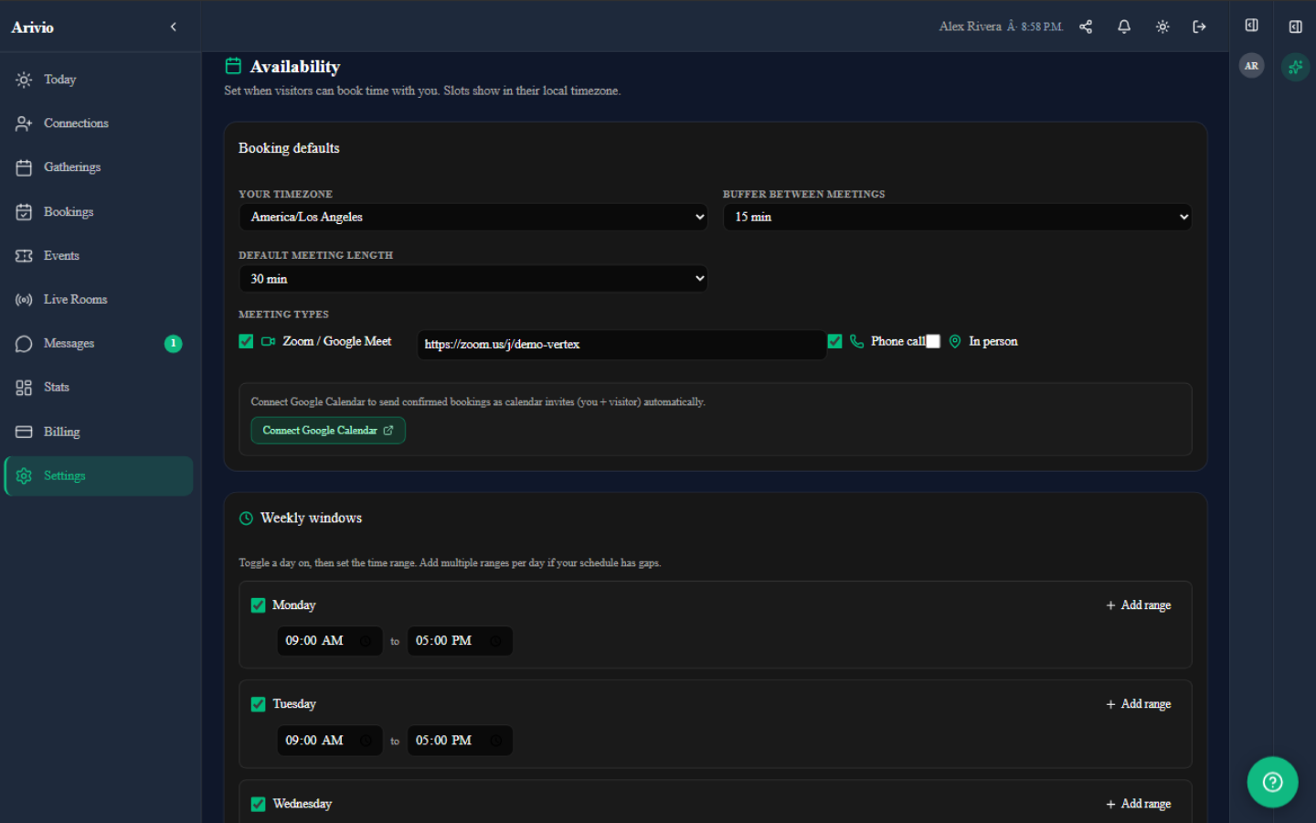Click the Booking defaults heading
Screen dimensions: 1316x823
(x=289, y=148)
